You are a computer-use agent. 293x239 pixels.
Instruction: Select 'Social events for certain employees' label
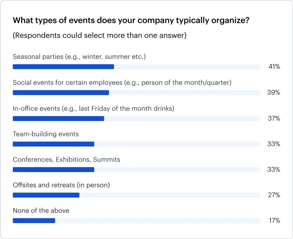(122, 83)
